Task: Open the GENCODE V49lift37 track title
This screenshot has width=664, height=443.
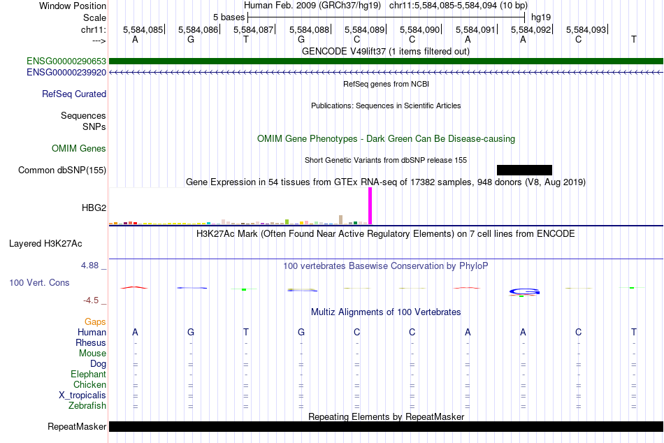Action: point(385,51)
